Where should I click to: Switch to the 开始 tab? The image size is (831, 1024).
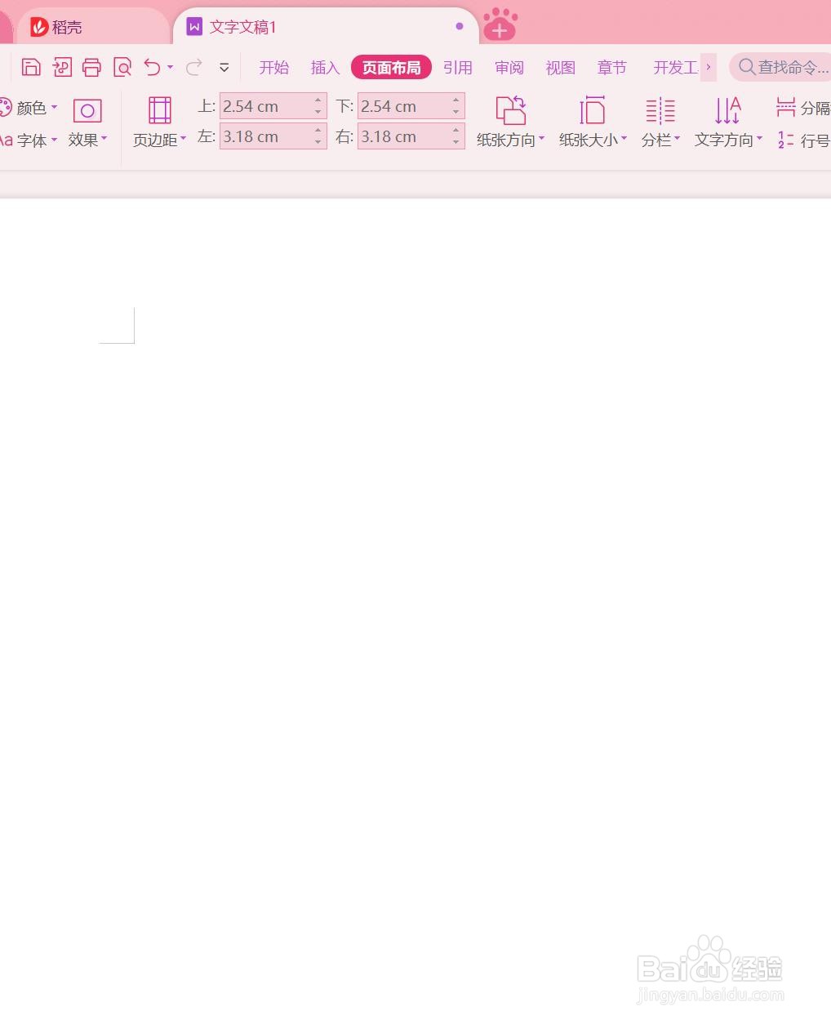pos(274,68)
